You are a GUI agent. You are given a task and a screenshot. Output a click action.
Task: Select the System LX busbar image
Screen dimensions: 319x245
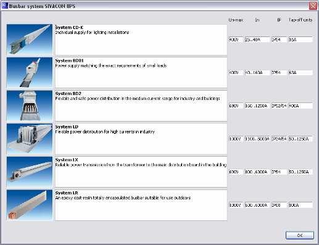coord(30,172)
